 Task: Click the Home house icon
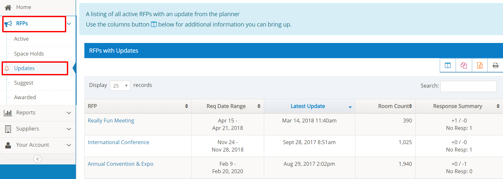point(8,7)
